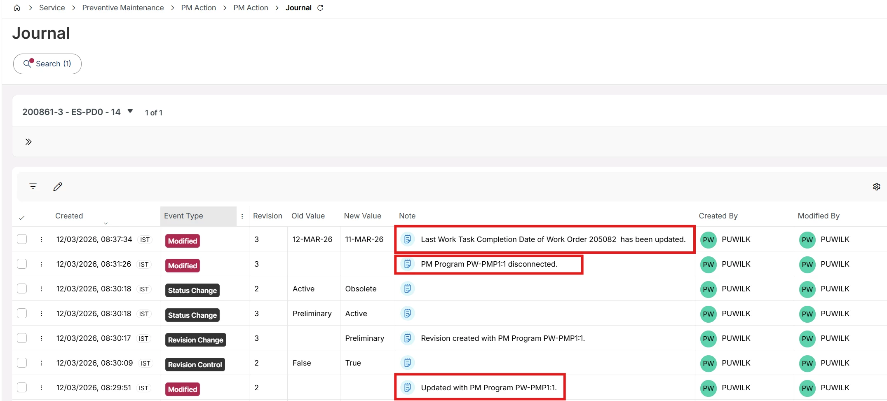Click the Revision column header
The width and height of the screenshot is (887, 401).
tap(268, 216)
